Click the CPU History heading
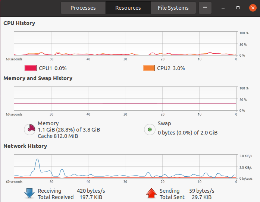The height and width of the screenshot is (202, 260). coord(19,23)
